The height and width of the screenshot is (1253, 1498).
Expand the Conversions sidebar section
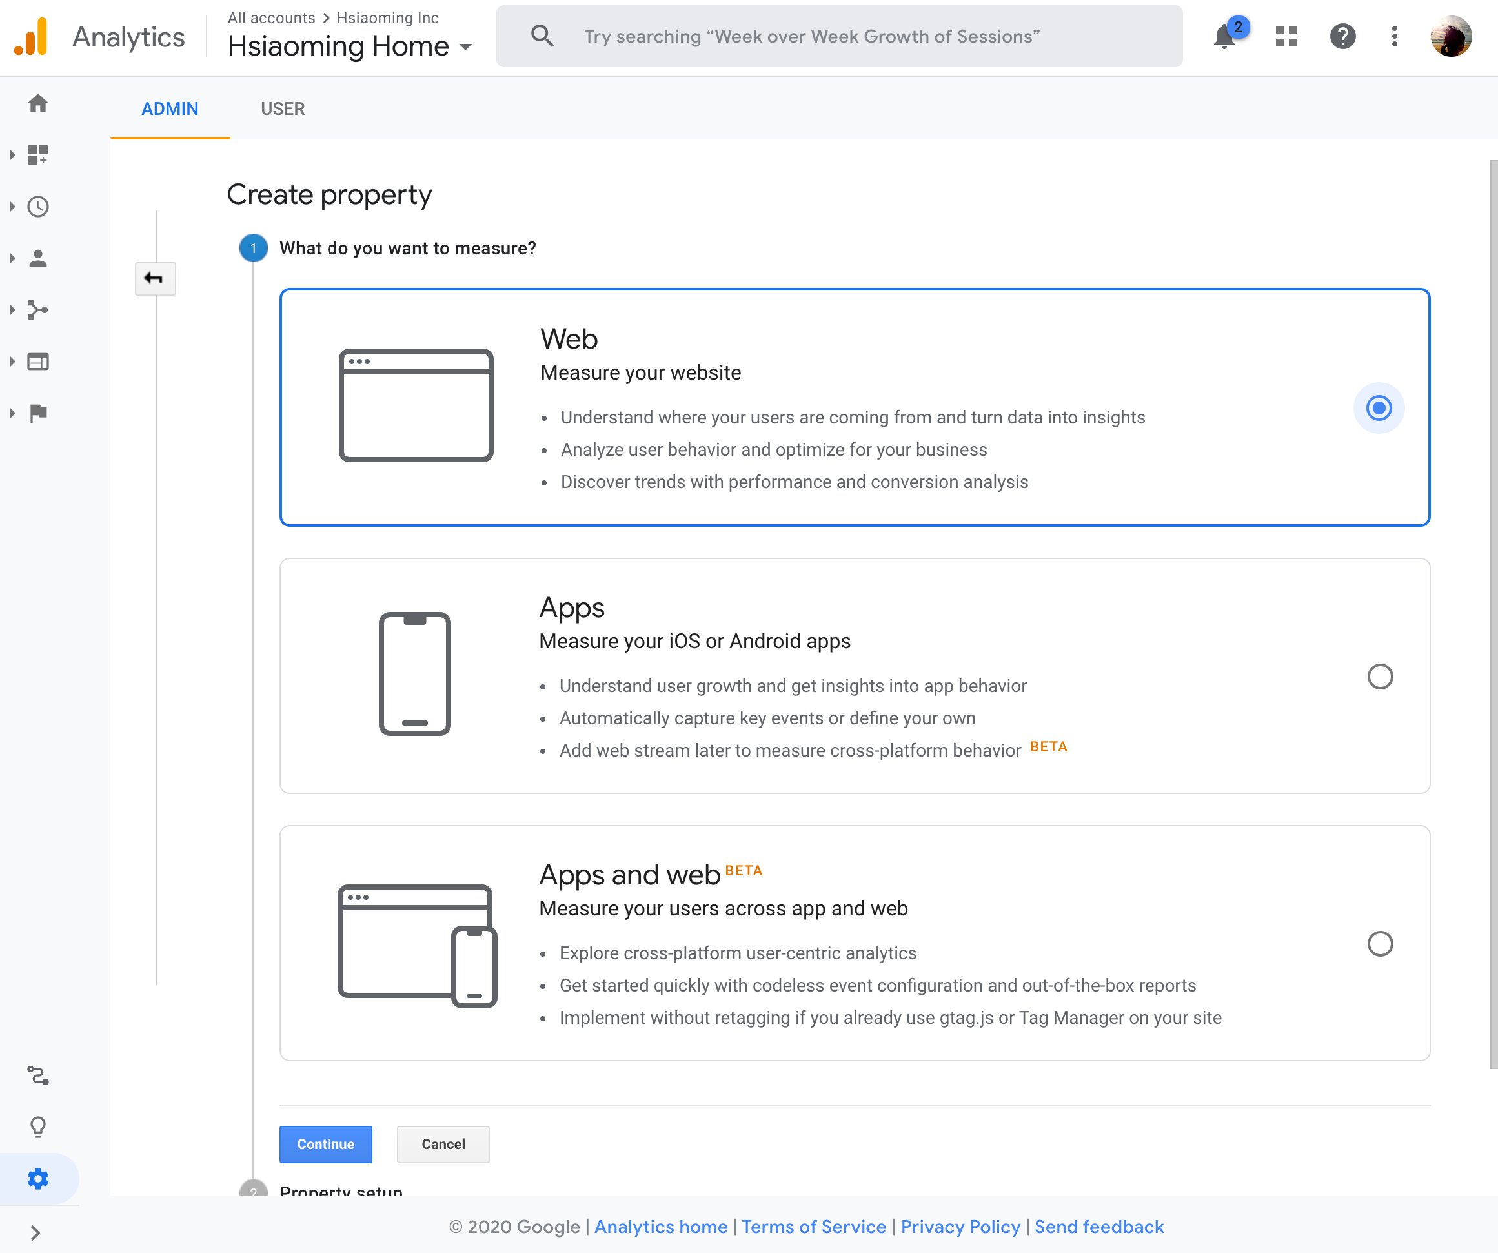click(12, 413)
